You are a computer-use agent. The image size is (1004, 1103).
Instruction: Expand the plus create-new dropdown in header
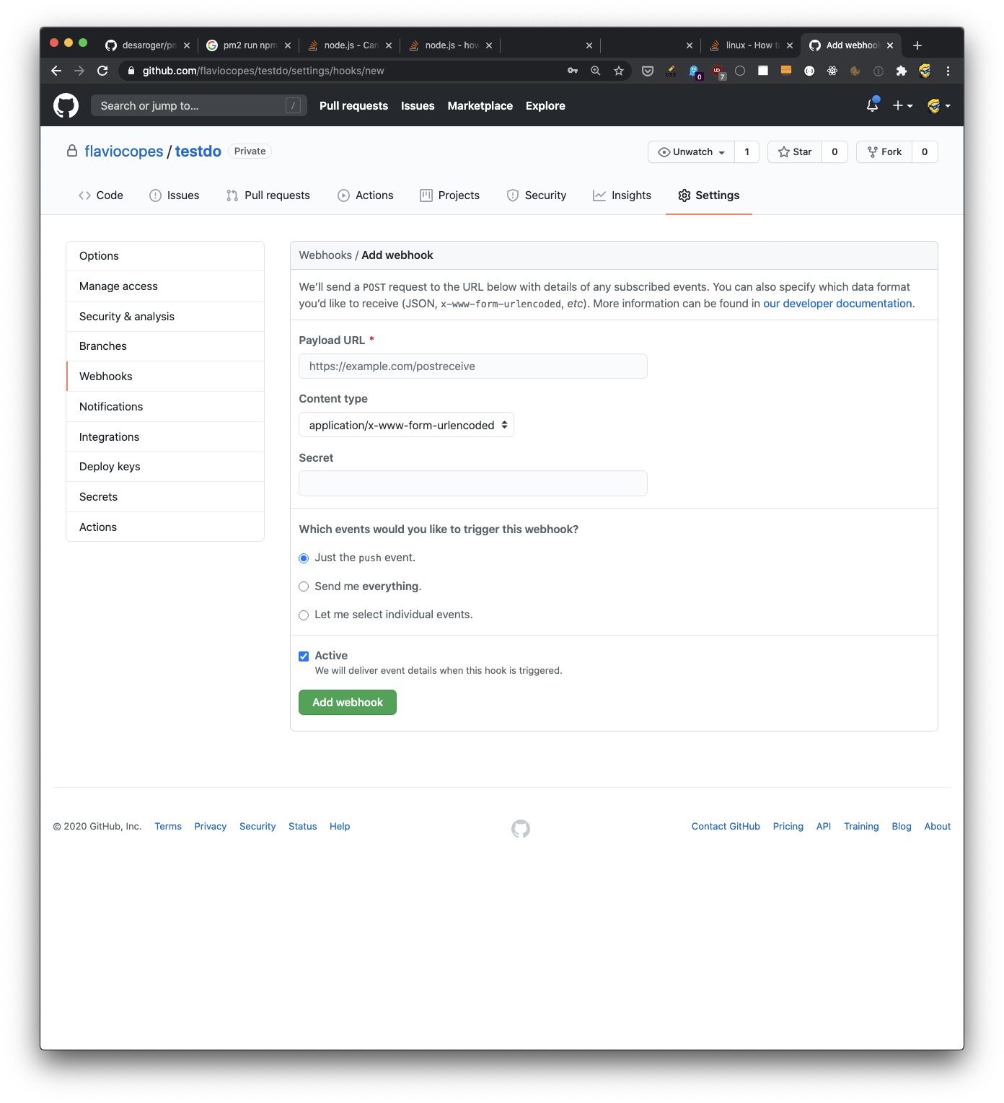pyautogui.click(x=902, y=106)
